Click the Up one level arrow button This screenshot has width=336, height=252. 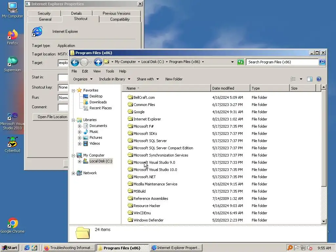pos(98,62)
